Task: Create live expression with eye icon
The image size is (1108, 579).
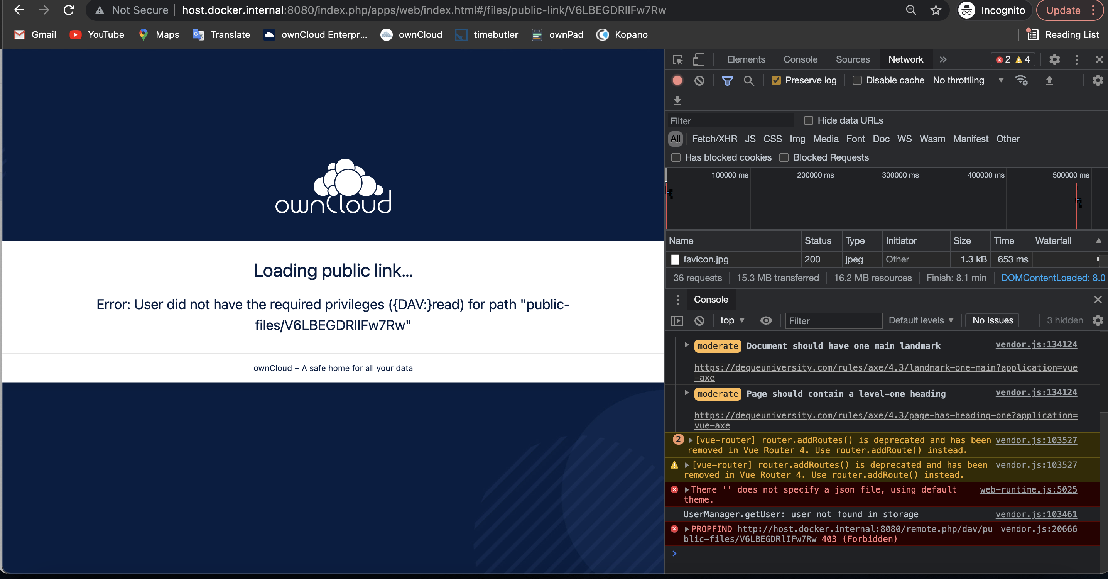Action: click(x=766, y=321)
